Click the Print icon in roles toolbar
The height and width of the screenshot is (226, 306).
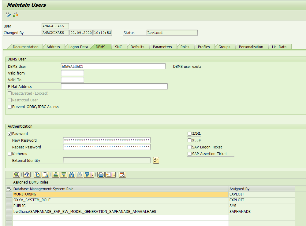[101, 175]
